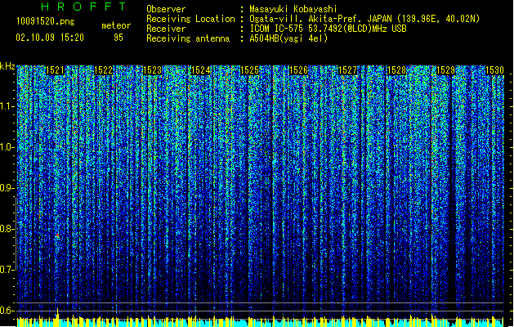Image resolution: width=514 pixels, height=327 pixels.
Task: Select observer name Masayuki Kobayashi
Action: 293,9
